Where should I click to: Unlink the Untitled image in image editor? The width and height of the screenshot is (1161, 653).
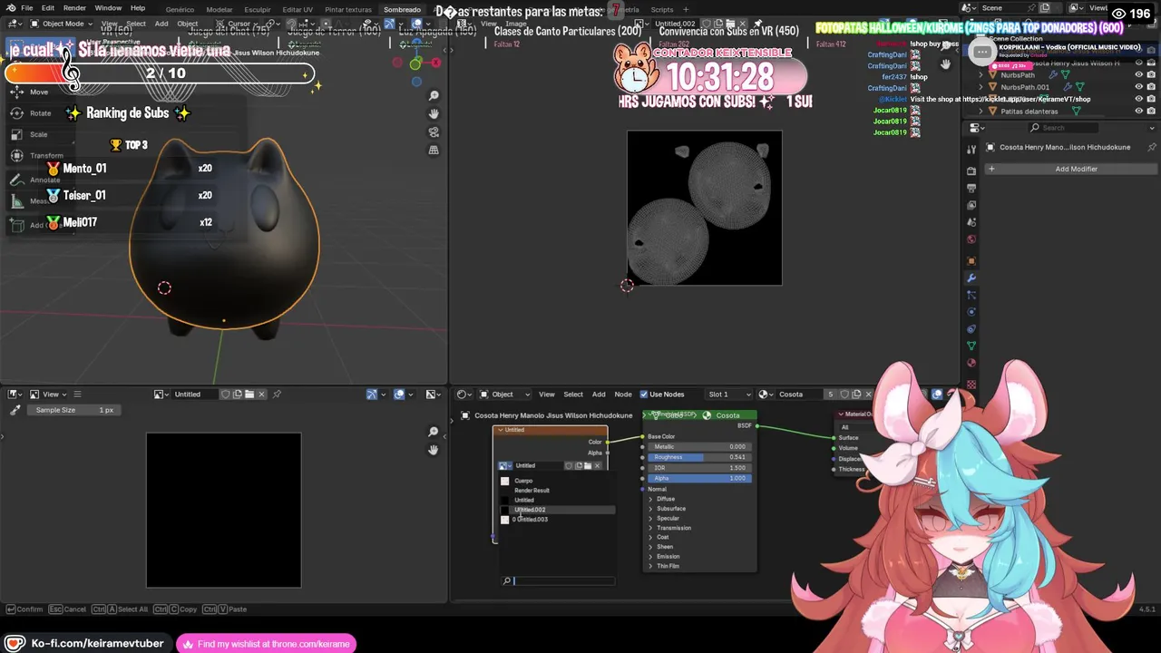[x=262, y=395]
